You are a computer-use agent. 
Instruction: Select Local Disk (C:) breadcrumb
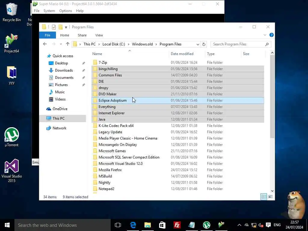pos(114,44)
